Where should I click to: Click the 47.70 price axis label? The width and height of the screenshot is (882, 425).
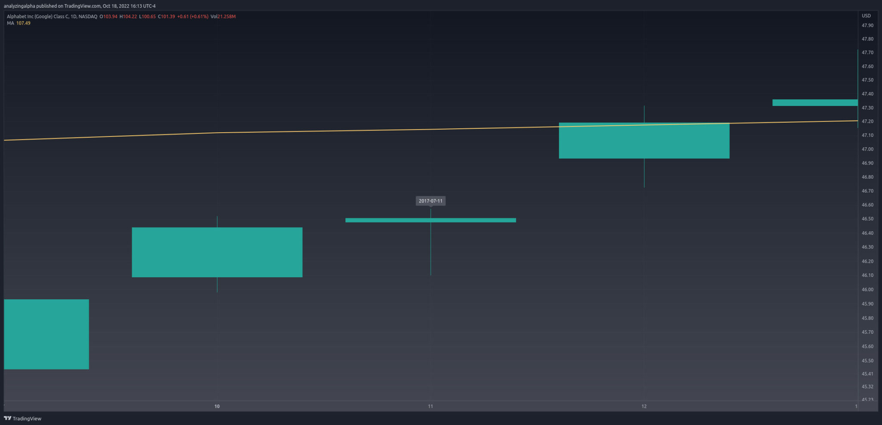pyautogui.click(x=867, y=53)
